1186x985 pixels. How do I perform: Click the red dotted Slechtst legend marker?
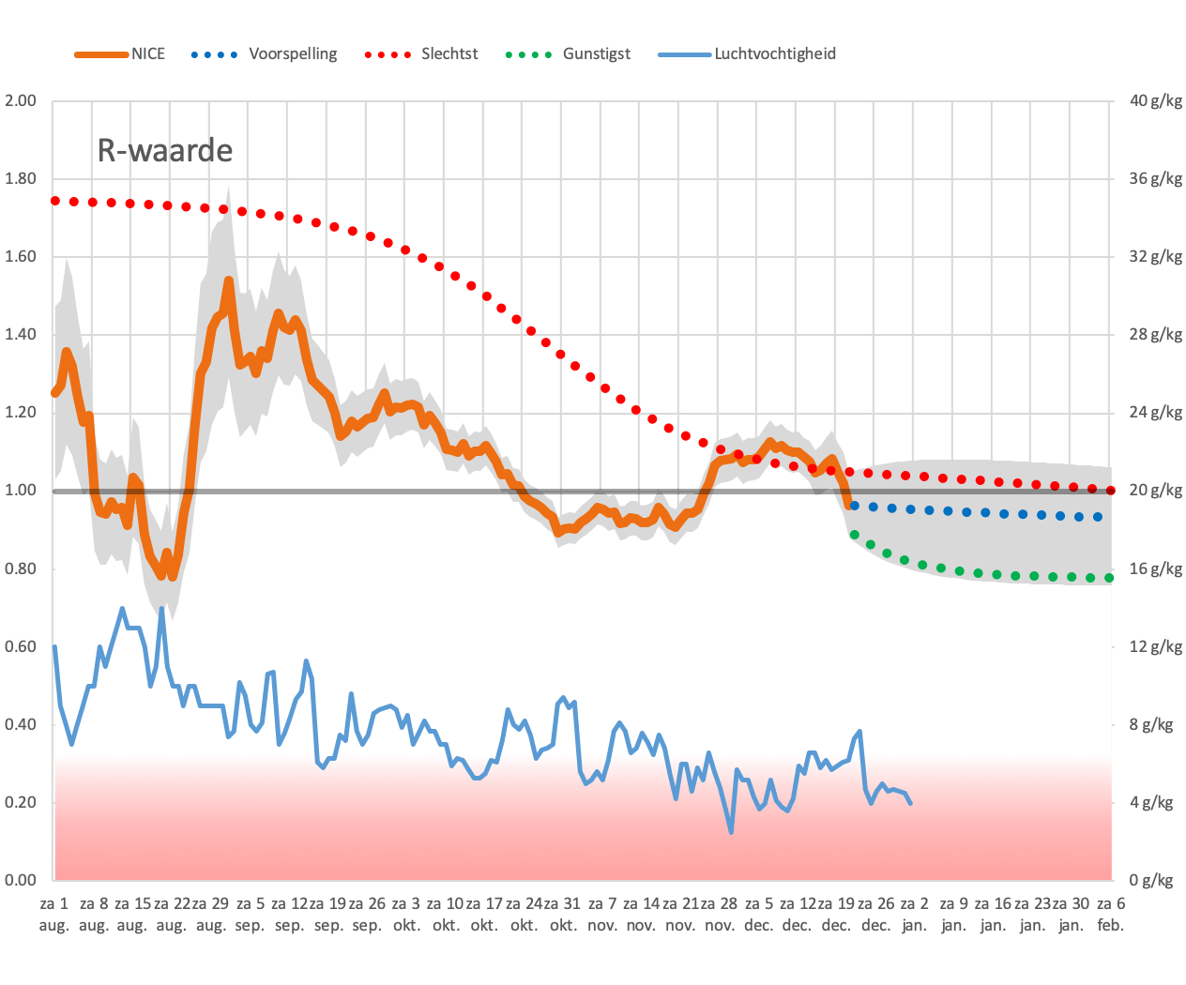click(388, 54)
